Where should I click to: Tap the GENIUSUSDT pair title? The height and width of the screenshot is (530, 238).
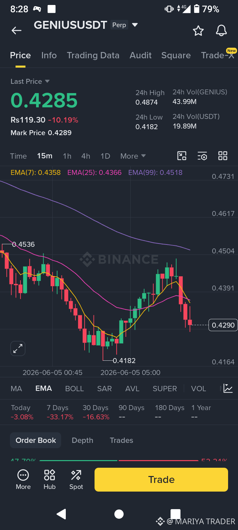[70, 25]
